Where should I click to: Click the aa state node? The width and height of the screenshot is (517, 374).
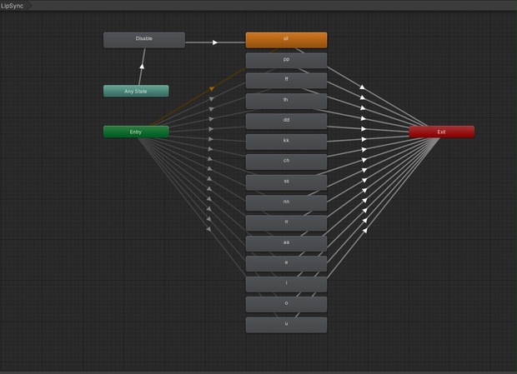pyautogui.click(x=286, y=243)
